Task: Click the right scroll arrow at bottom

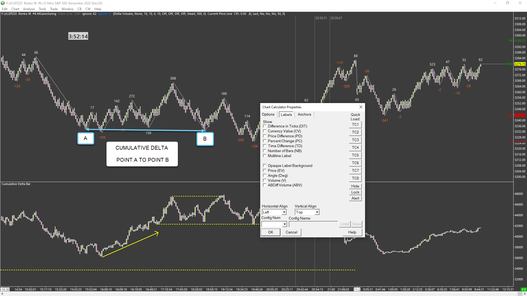Action: [525, 294]
